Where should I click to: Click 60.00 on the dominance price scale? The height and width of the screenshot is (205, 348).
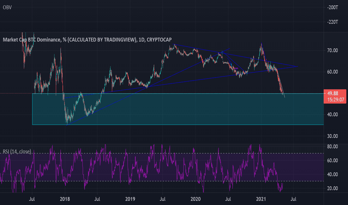tap(332, 72)
